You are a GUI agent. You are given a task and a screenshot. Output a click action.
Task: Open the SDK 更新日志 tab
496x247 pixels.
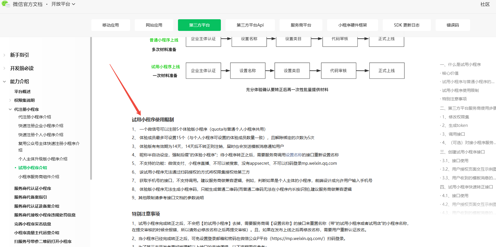pos(407,25)
